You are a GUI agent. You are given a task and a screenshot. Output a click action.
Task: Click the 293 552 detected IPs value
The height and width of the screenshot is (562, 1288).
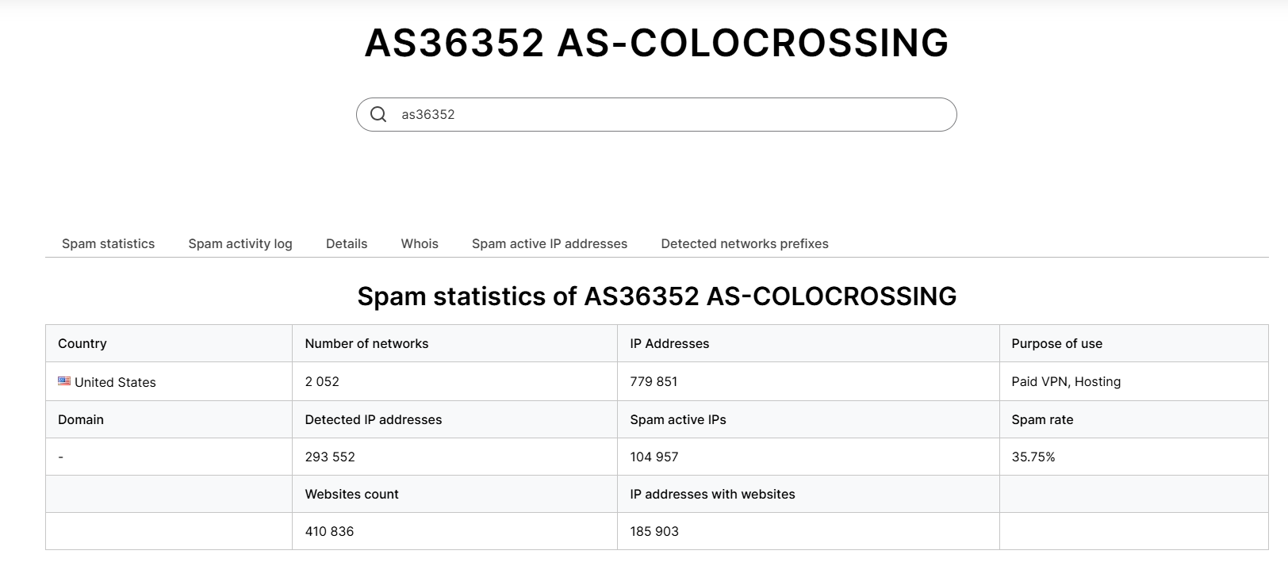(x=330, y=457)
